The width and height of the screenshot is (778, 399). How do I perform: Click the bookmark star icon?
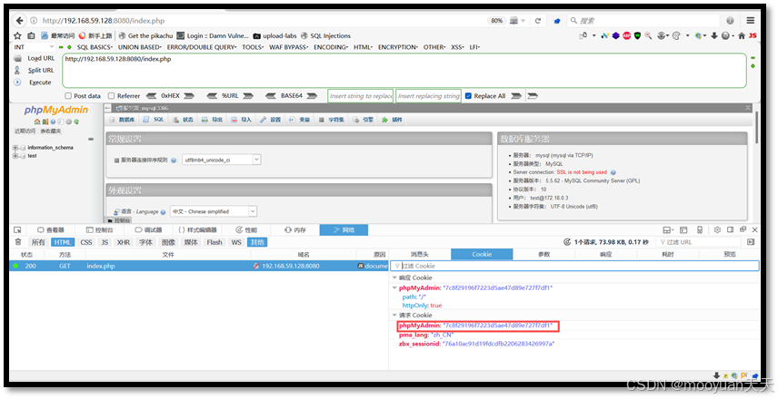(x=18, y=35)
